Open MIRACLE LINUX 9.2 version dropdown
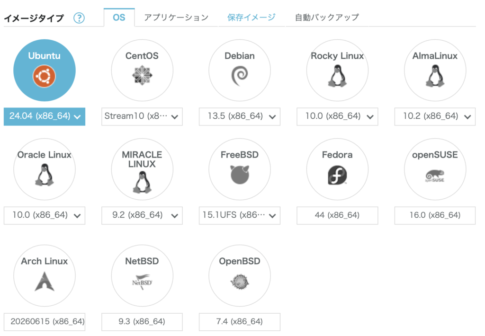 click(142, 215)
